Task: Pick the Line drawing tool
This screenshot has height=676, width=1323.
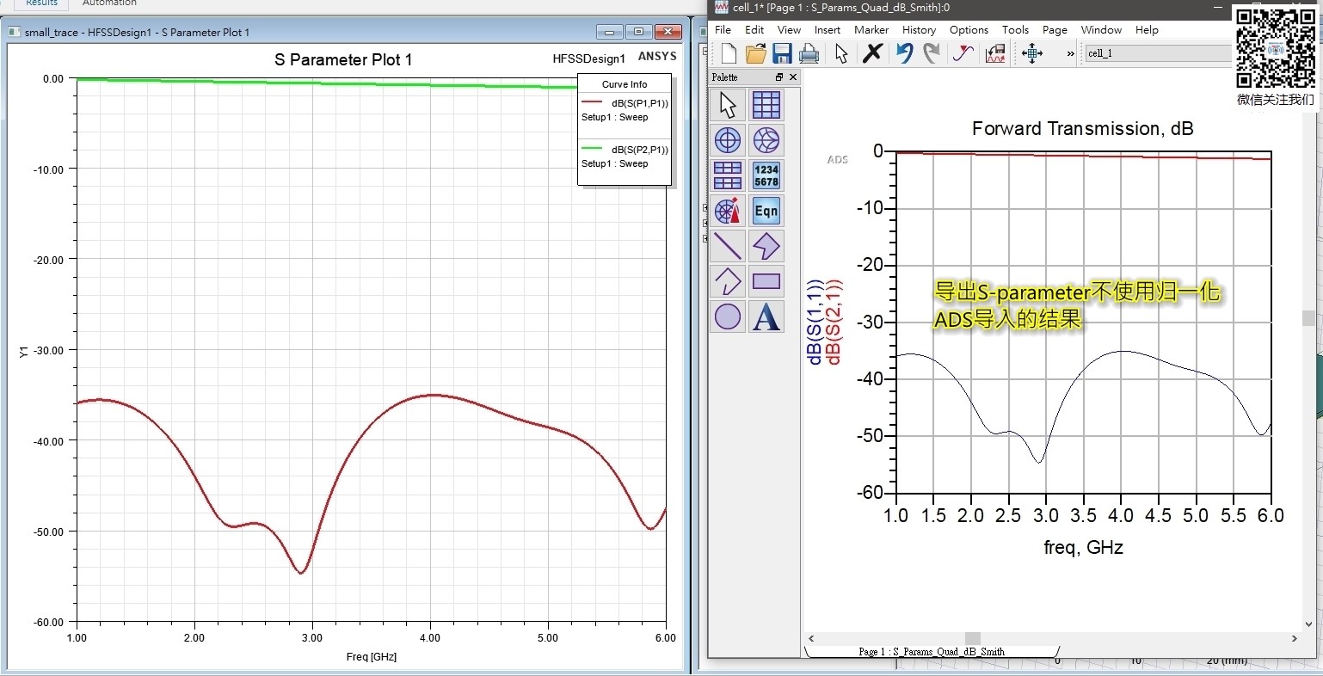Action: pos(728,246)
